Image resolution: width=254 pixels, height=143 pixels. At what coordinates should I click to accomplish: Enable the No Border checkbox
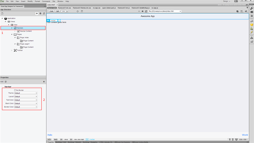tap(15, 90)
